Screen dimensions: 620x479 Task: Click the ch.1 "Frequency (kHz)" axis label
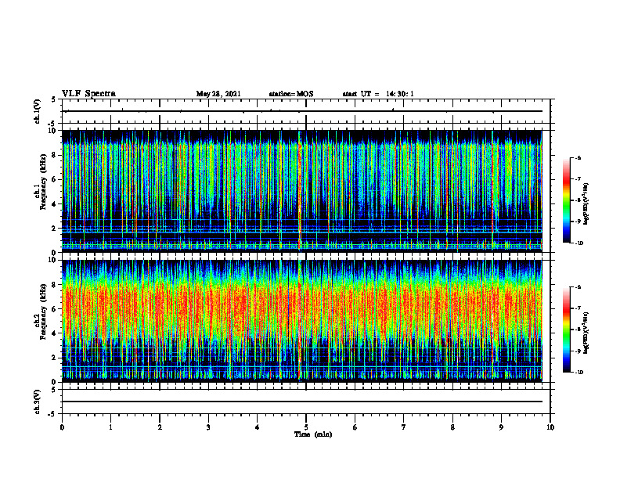[x=43, y=182]
